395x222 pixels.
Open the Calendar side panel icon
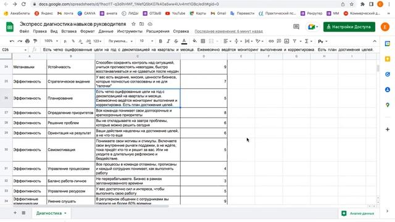(x=388, y=44)
